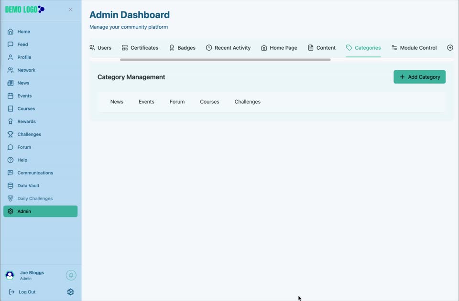Open notifications via the bell icon
Viewport: 459px width, 301px height.
71,275
